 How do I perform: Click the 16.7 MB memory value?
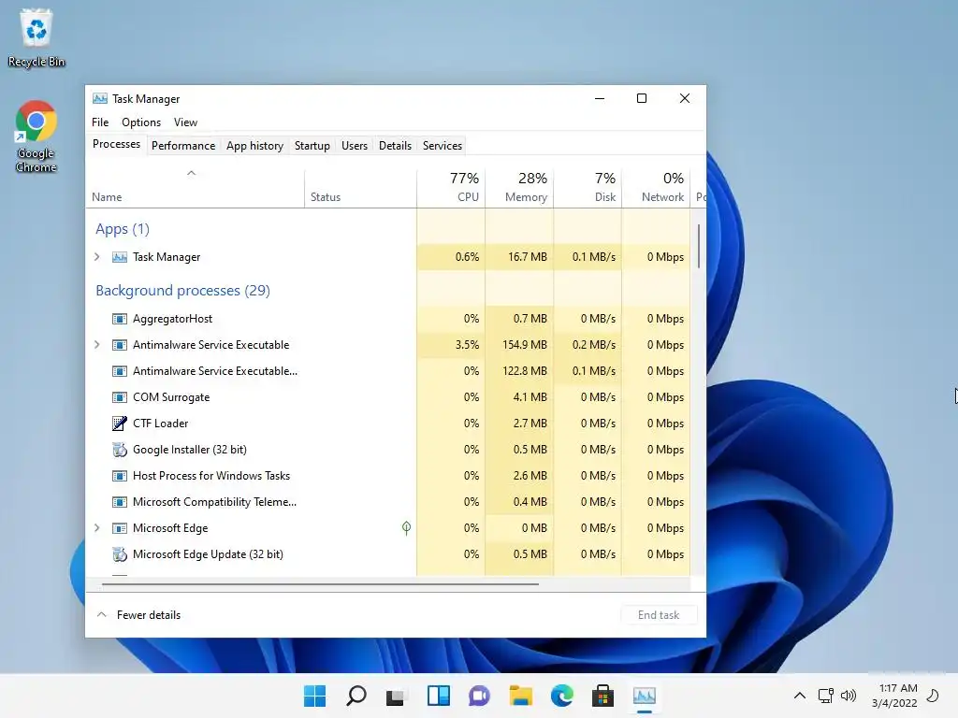[528, 257]
